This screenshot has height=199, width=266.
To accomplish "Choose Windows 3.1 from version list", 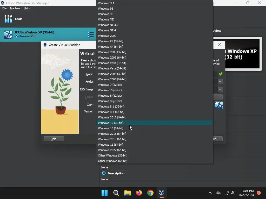I will pos(155,3).
